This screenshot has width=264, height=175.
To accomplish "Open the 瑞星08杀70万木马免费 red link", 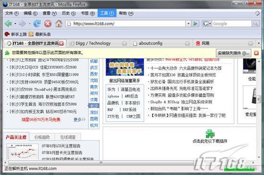I will tap(41, 120).
